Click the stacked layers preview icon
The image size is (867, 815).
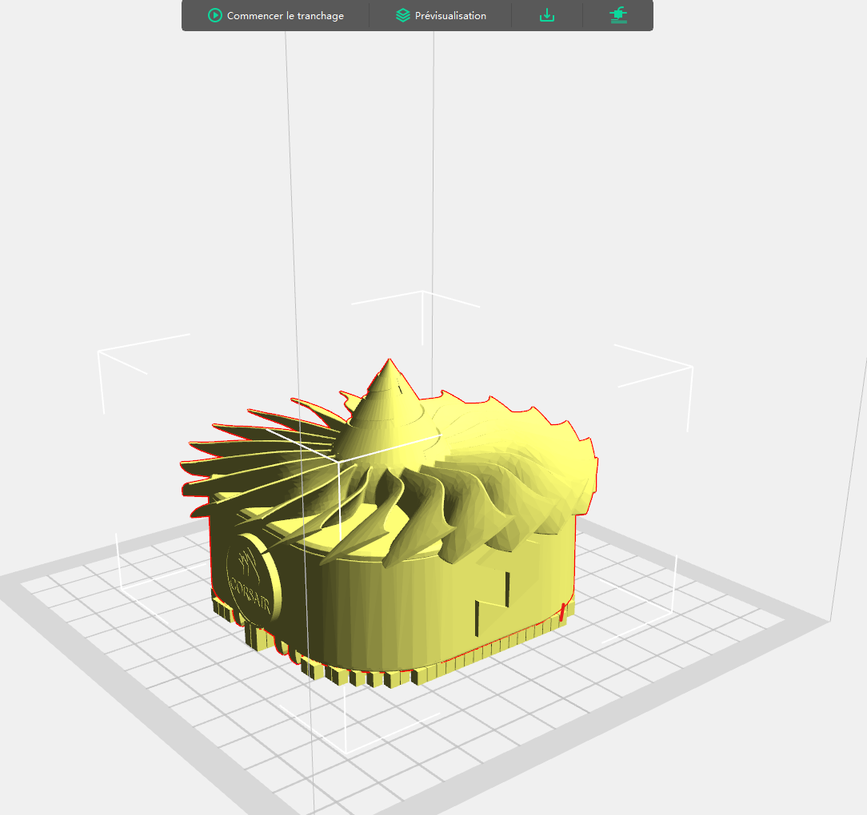pos(403,15)
